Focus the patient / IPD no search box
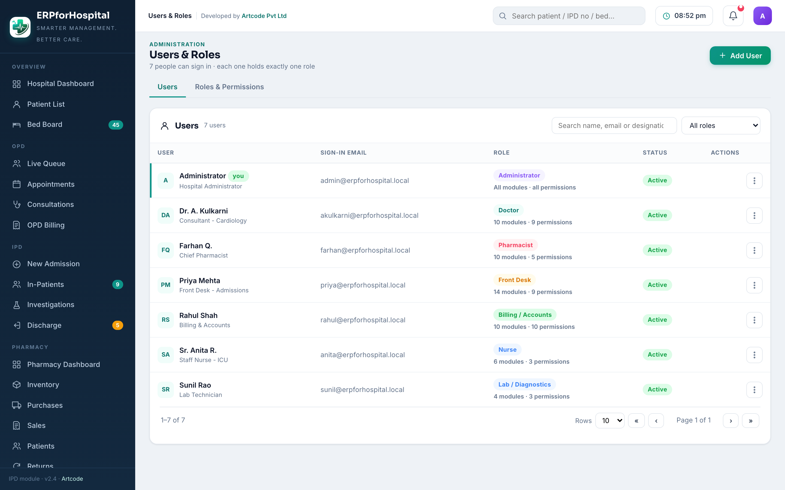Viewport: 785px width, 490px height. [x=569, y=16]
